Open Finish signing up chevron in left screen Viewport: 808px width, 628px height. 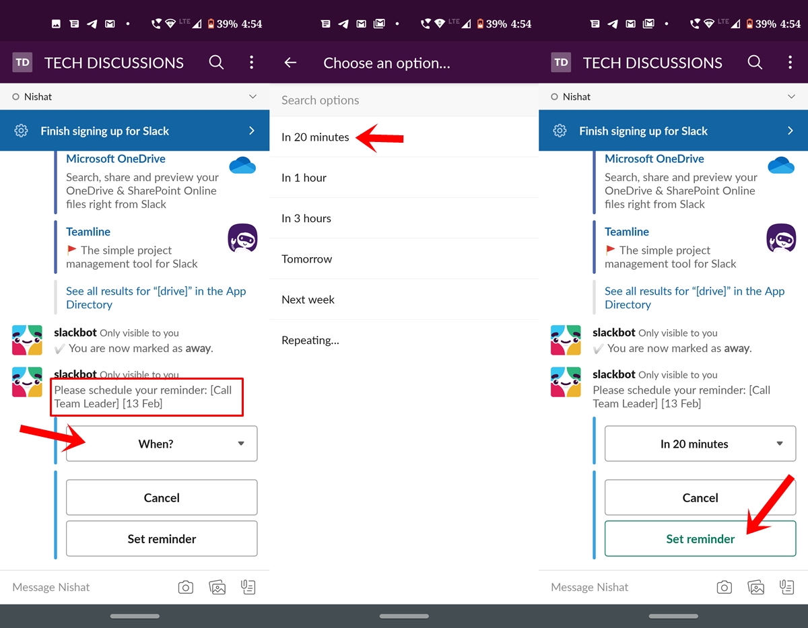pyautogui.click(x=252, y=131)
